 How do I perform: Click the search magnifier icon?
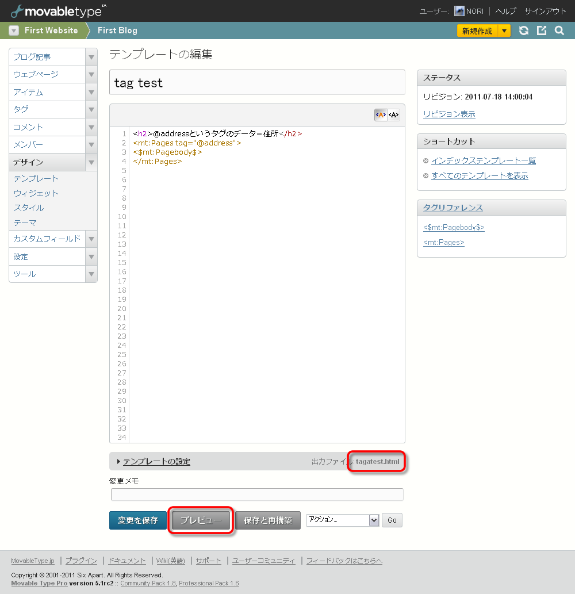559,31
